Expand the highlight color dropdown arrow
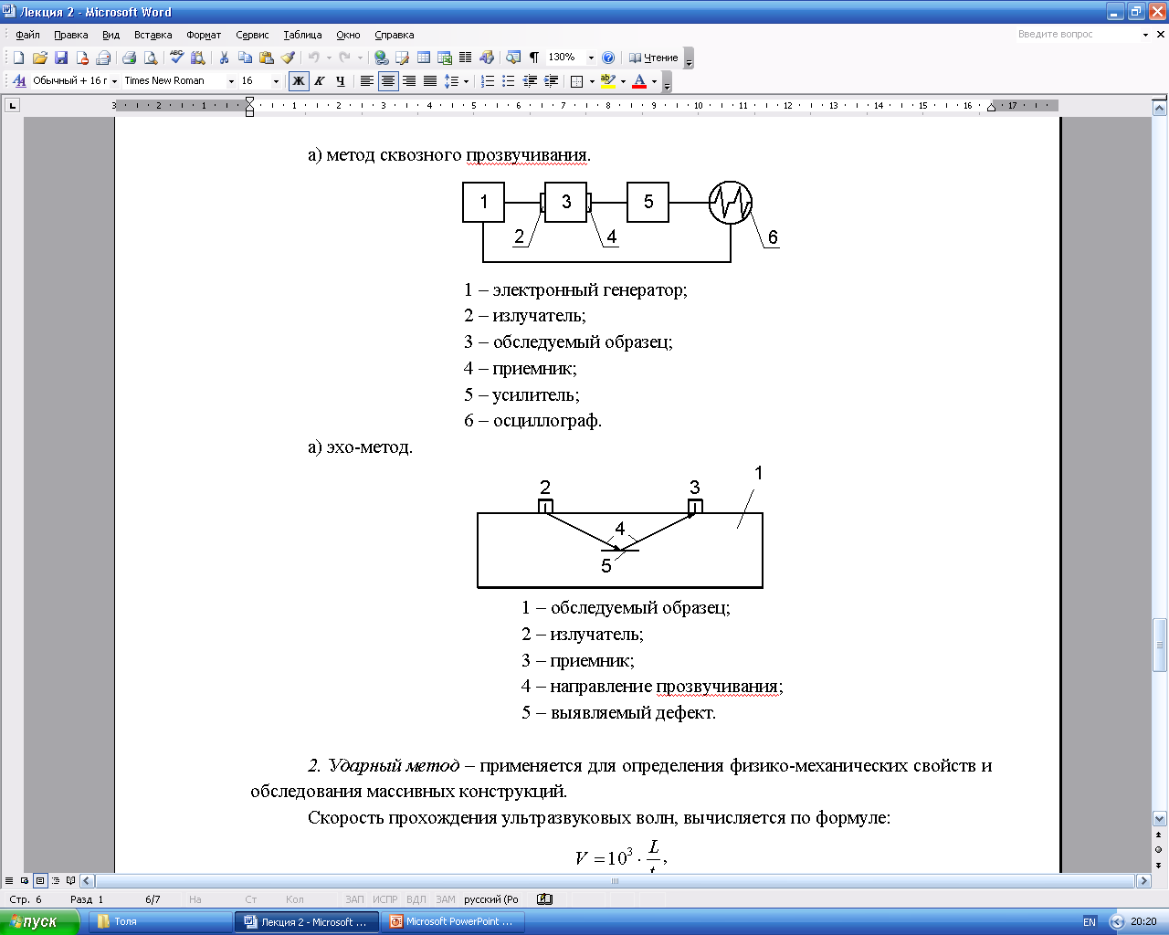This screenshot has height=935, width=1169. point(623,81)
